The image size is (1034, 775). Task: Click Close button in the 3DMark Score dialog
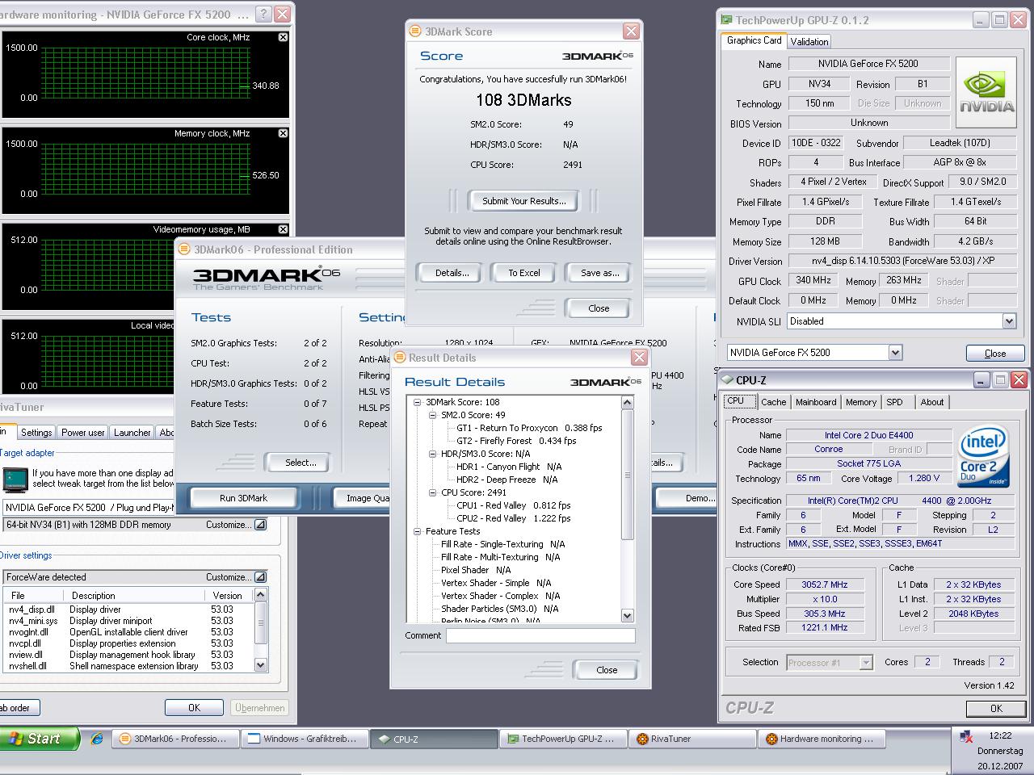[599, 308]
